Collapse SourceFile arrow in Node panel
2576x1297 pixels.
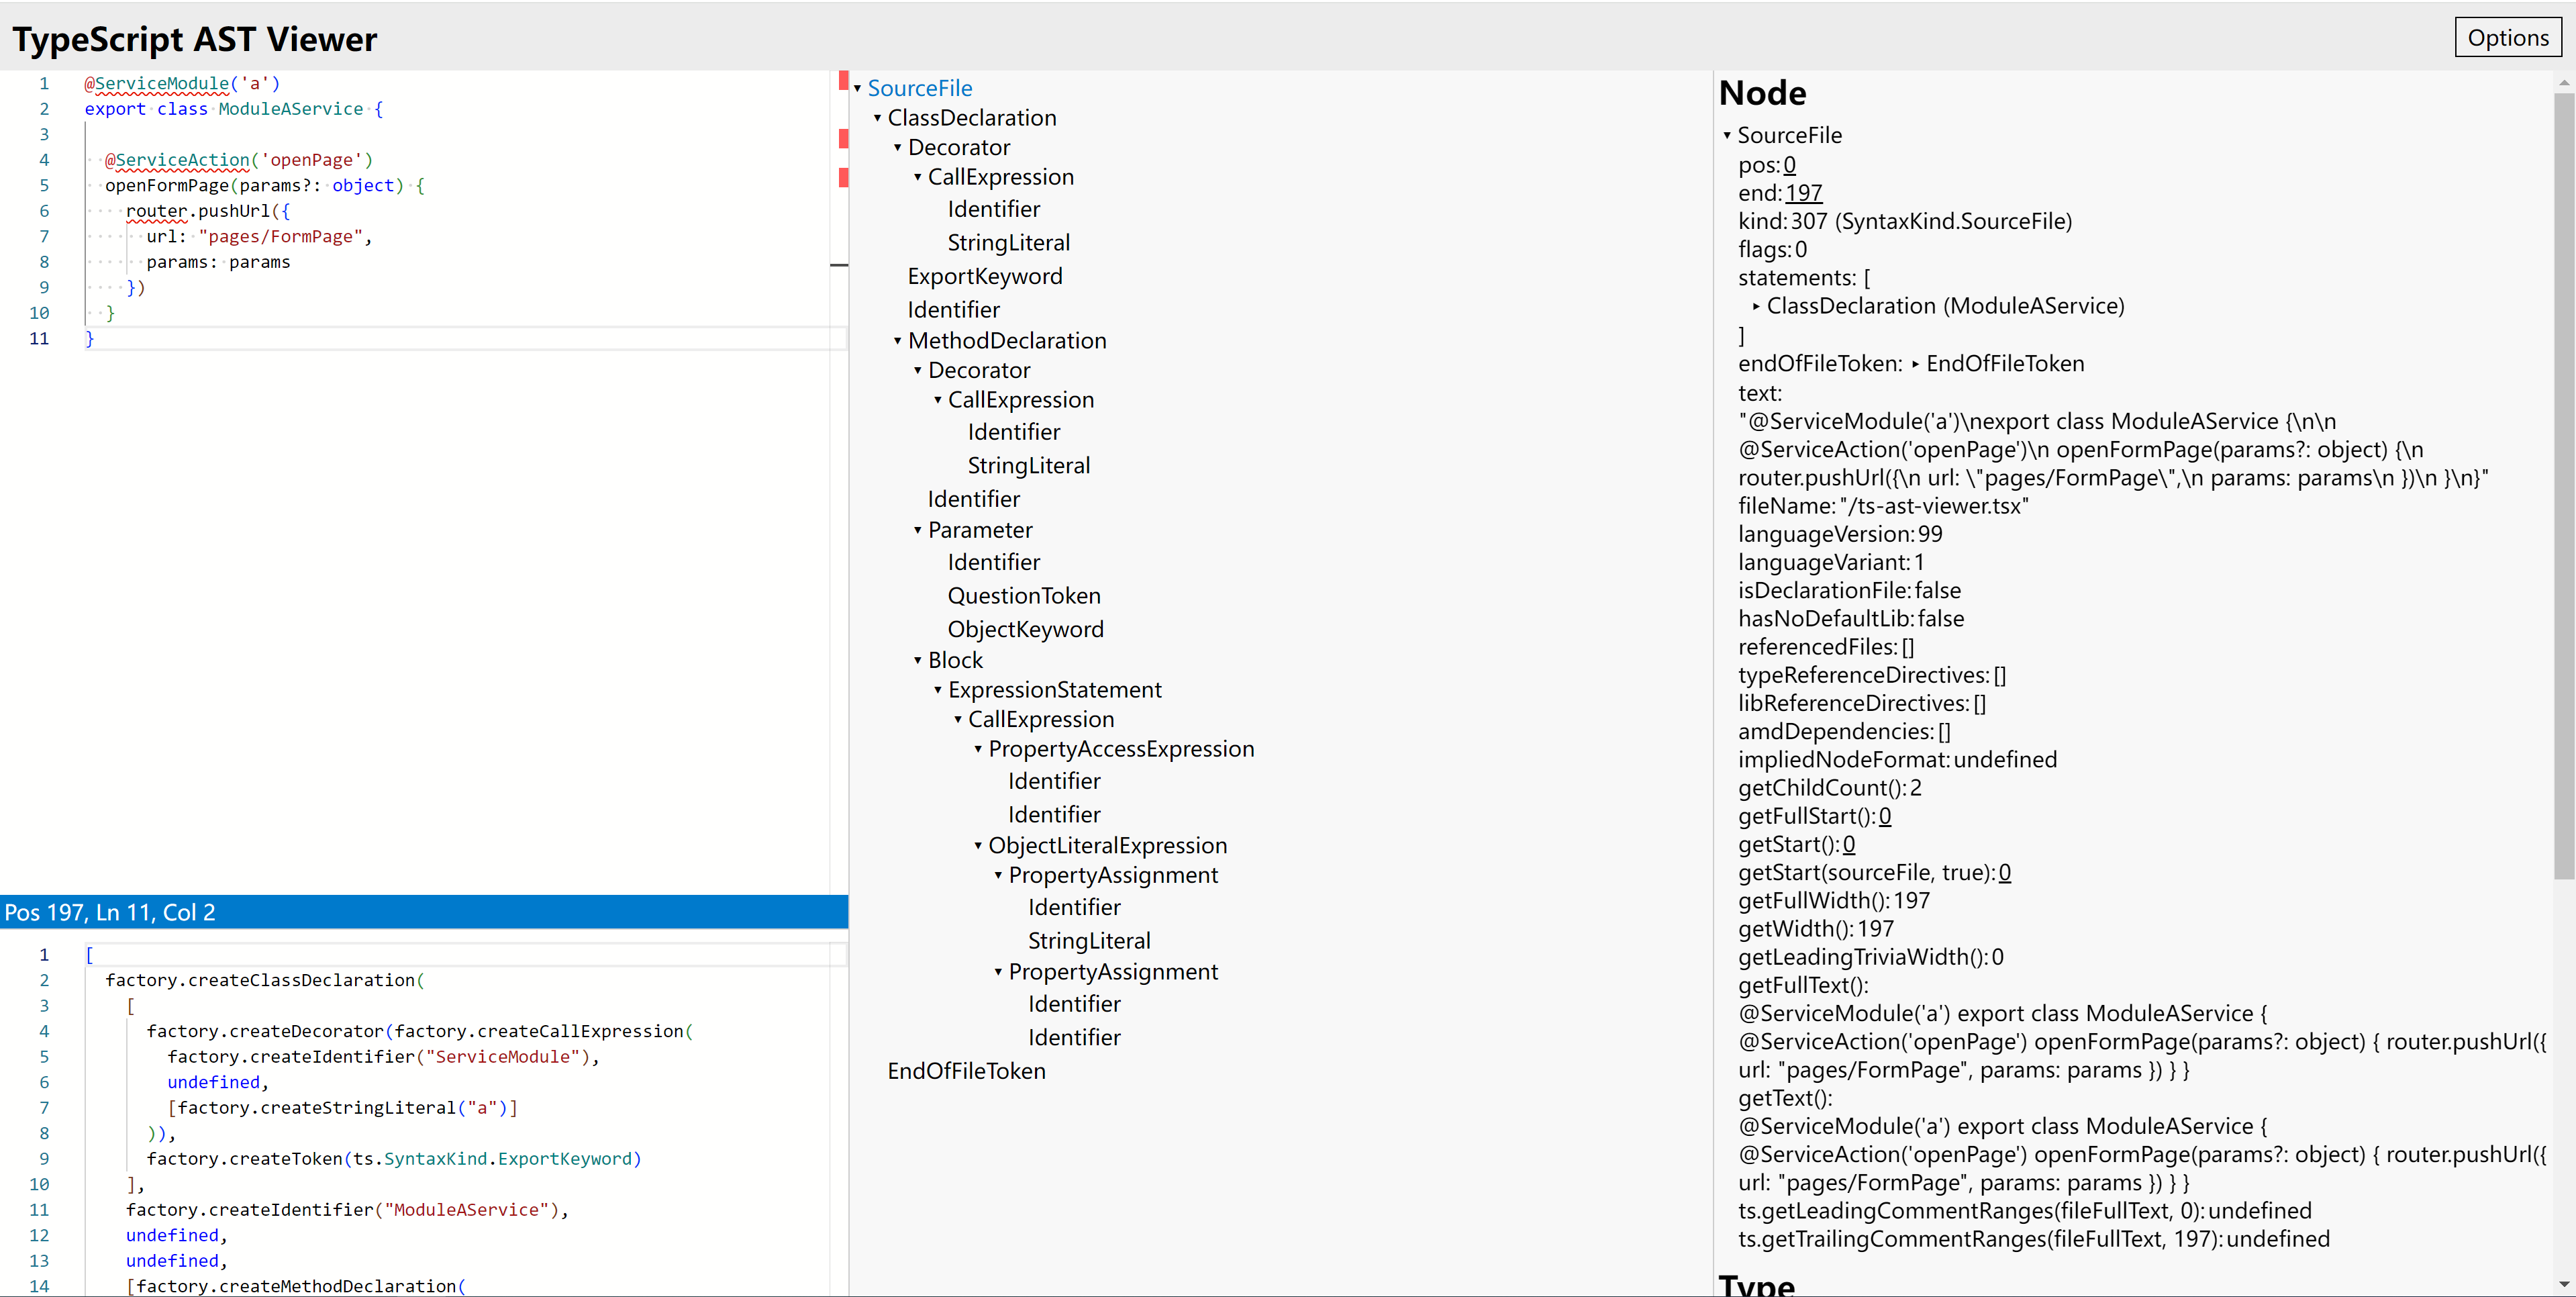(1726, 135)
